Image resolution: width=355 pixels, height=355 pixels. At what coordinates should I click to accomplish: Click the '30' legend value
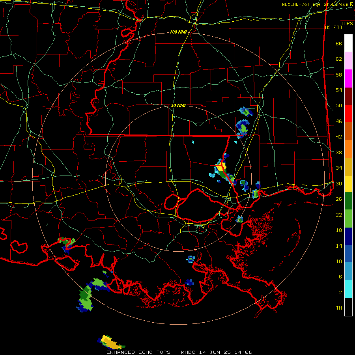pos(339,183)
